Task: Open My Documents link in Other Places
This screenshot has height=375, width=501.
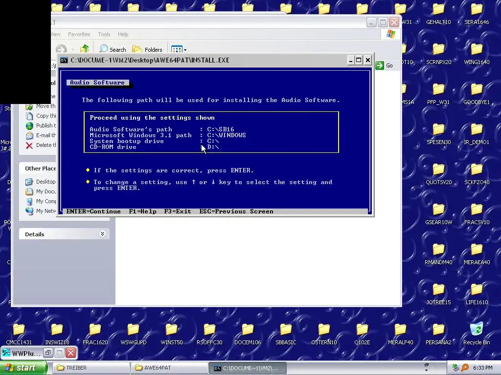Action: [41, 191]
